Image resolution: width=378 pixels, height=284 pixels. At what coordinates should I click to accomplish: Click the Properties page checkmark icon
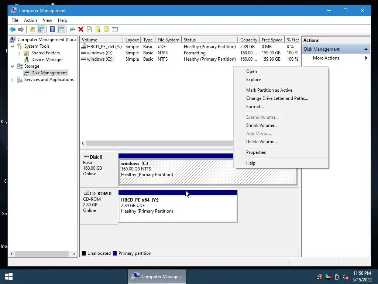(x=89, y=30)
